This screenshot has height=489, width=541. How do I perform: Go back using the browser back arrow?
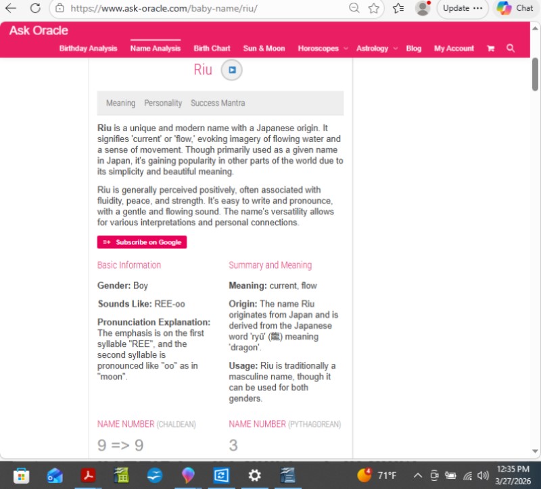click(x=11, y=8)
